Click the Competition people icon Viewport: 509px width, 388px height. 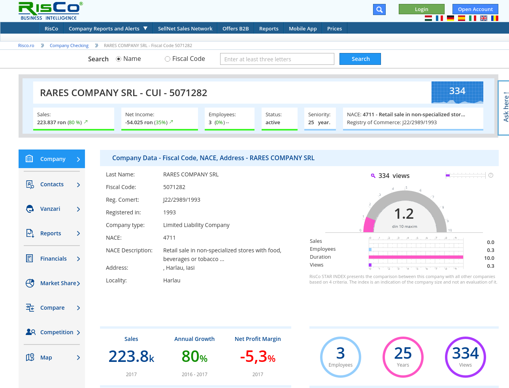click(30, 332)
